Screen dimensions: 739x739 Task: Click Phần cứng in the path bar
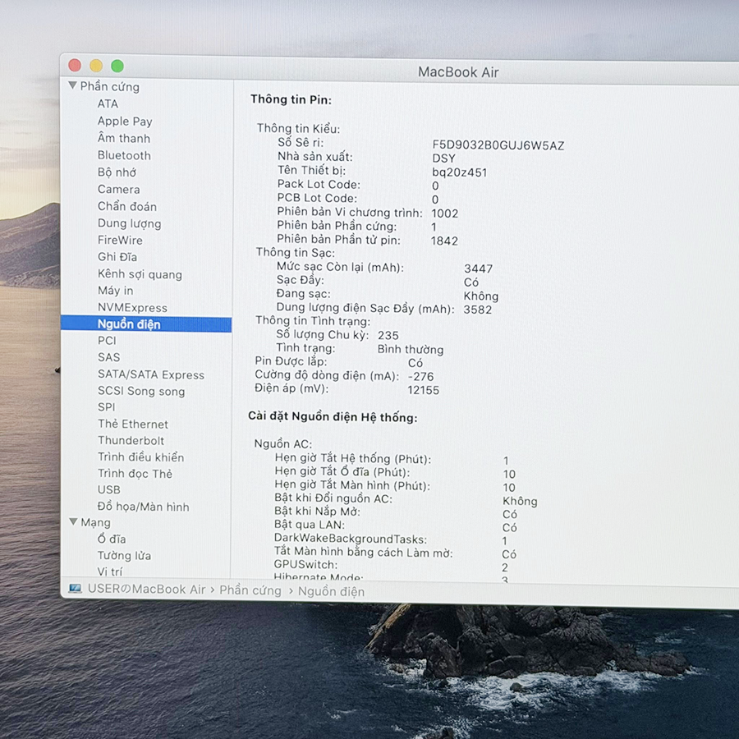[250, 590]
